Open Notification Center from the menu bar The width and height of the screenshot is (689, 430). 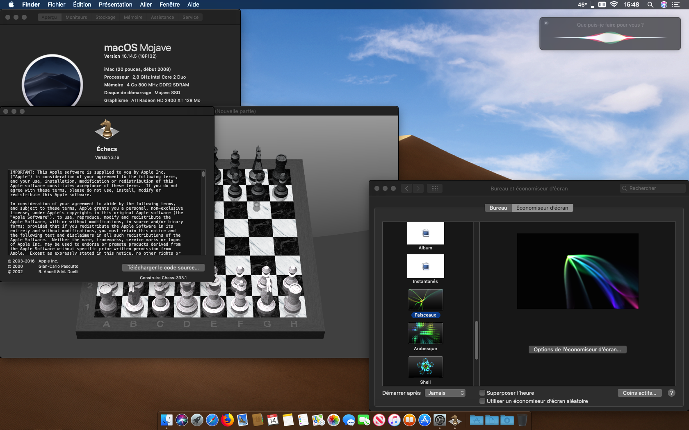pos(676,5)
